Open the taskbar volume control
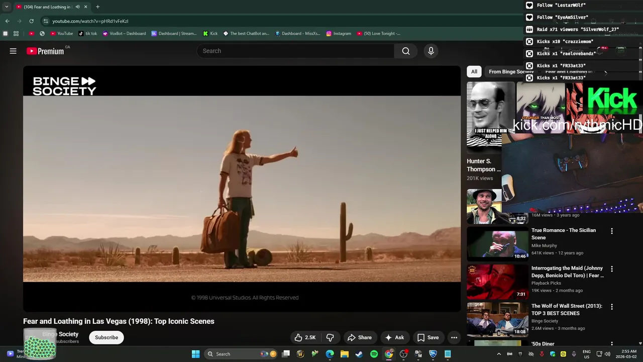The height and width of the screenshot is (362, 643). coord(608,354)
